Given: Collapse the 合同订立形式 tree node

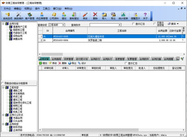Looking at the screenshot, I should [3, 115].
